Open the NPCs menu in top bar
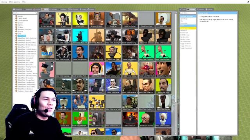 [24, 2]
